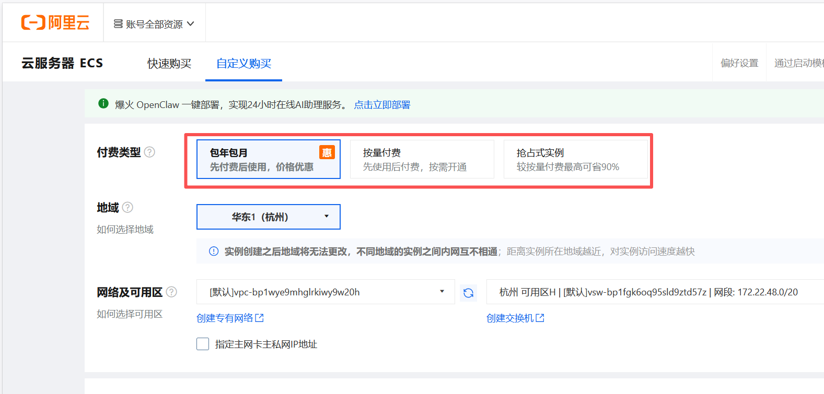Select 按量付费 billing option
This screenshot has height=394, width=824.
tap(422, 159)
